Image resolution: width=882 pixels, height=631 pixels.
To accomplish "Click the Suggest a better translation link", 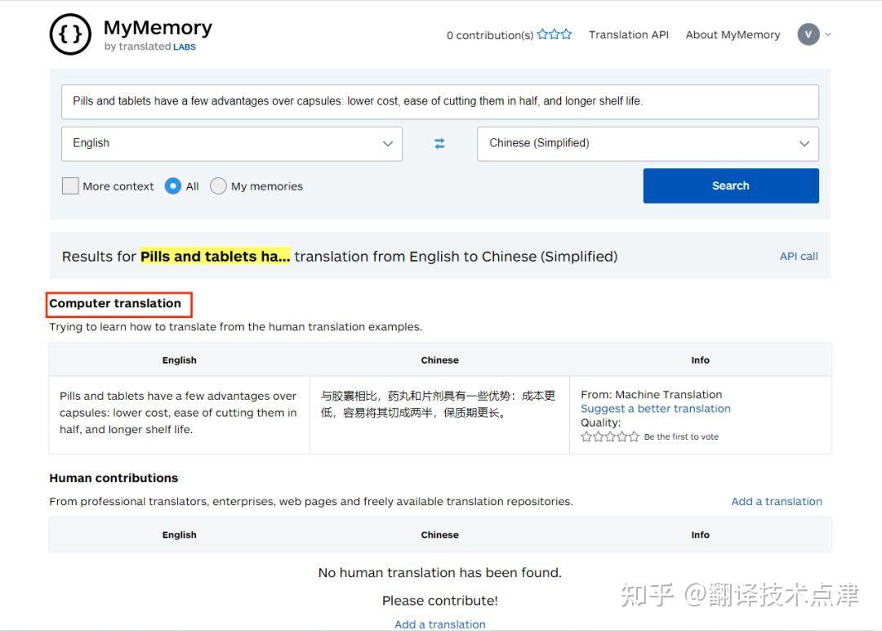I will pyautogui.click(x=655, y=408).
